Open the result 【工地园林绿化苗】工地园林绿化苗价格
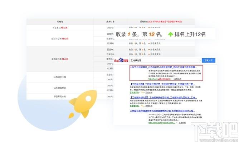 coord(163,98)
